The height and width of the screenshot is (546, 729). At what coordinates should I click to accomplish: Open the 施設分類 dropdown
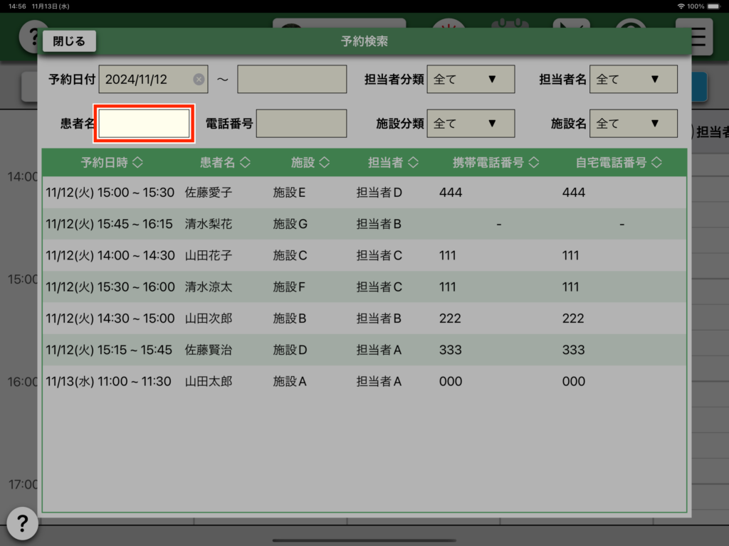coord(471,124)
